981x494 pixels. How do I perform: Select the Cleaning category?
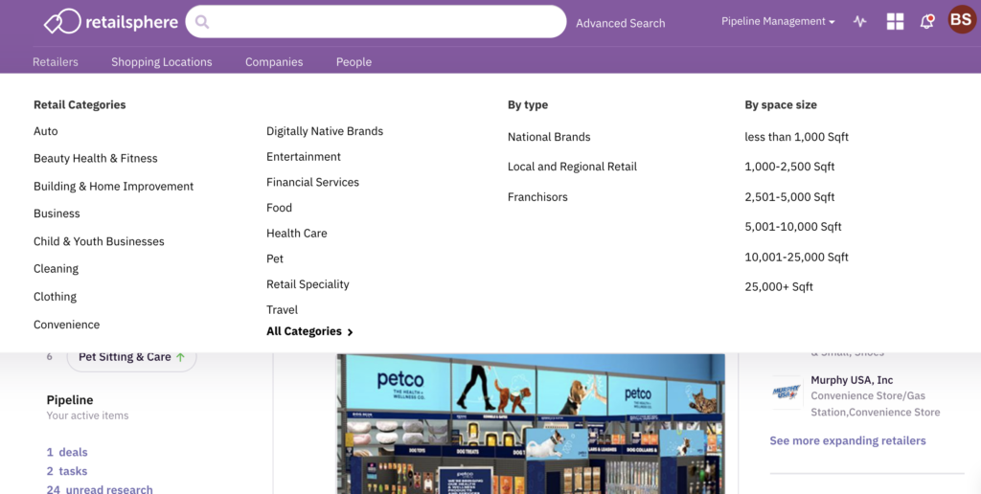click(57, 269)
